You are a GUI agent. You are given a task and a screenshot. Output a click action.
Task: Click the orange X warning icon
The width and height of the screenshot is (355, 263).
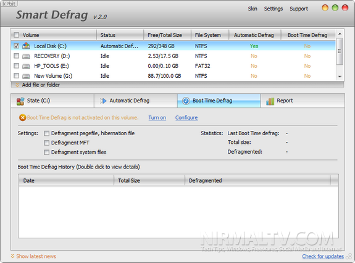(x=22, y=118)
